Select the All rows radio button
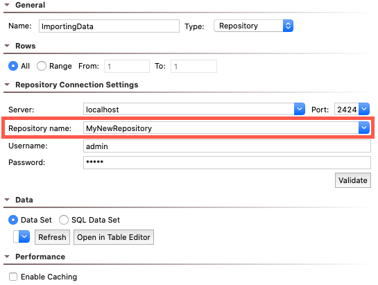 click(x=13, y=66)
